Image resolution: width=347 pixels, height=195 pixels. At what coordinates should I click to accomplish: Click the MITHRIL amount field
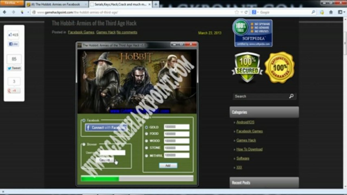click(177, 155)
